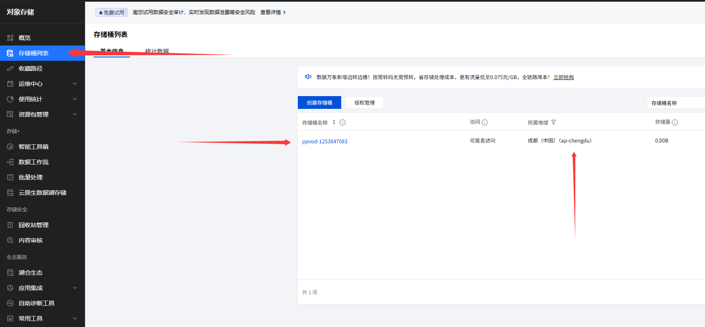Screen dimensions: 705x327
Task: Click the 常用工具 sidebar icon
Action: pyautogui.click(x=10, y=318)
